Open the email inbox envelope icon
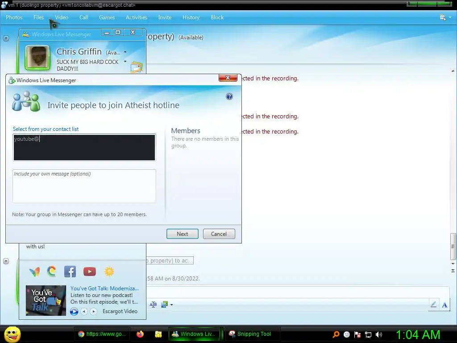The height and width of the screenshot is (343, 457). [x=137, y=67]
